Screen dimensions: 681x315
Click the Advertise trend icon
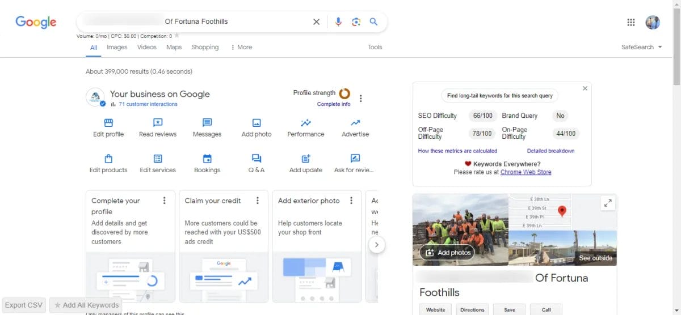(355, 123)
